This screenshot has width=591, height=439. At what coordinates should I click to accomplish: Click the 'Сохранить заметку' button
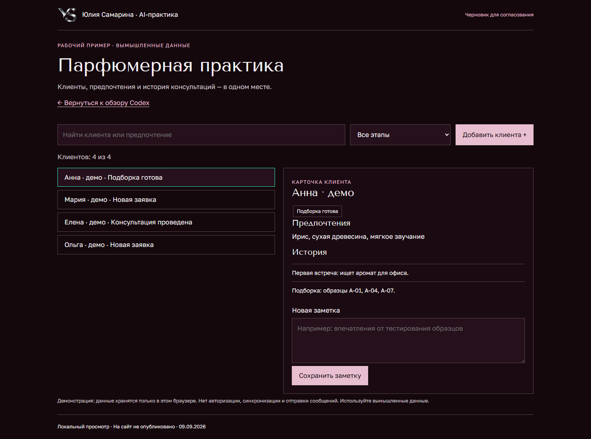coord(330,376)
